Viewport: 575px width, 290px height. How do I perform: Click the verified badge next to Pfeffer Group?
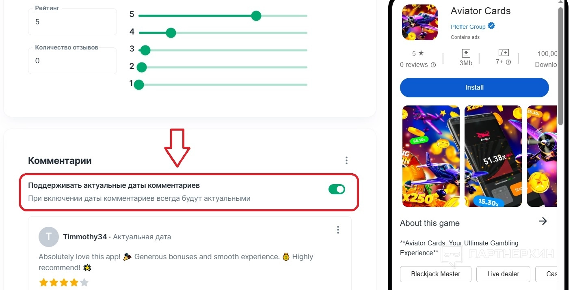click(x=491, y=26)
